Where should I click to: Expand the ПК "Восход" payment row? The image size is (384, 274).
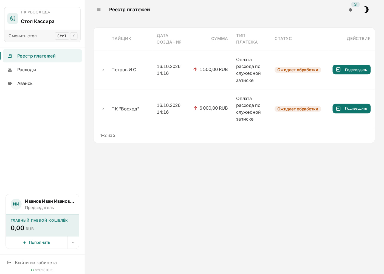(x=103, y=109)
